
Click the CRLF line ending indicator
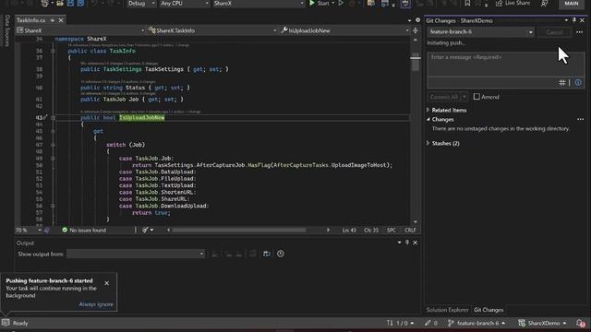[410, 230]
